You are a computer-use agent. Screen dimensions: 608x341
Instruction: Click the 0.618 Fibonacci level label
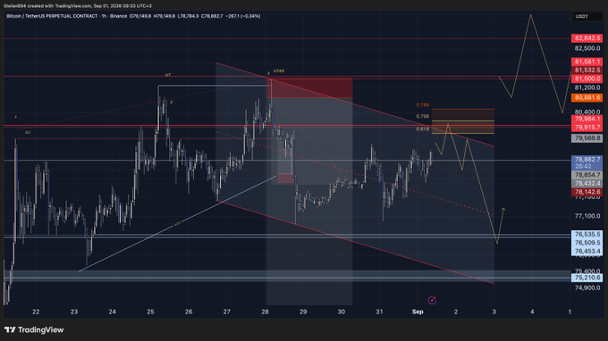pyautogui.click(x=422, y=129)
